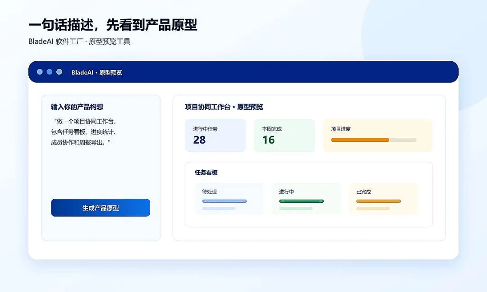This screenshot has width=487, height=292.
Task: Click the 项目进度 orange progress bar
Action: click(374, 140)
